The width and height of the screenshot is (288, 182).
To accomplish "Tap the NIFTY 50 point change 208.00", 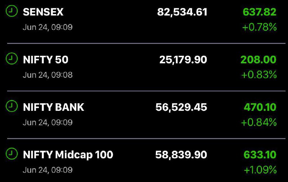I will click(258, 60).
